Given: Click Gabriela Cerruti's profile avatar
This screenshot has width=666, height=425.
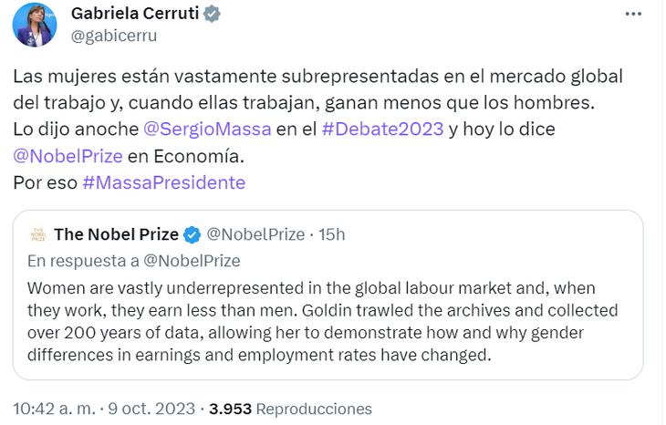Looking at the screenshot, I should click(x=36, y=25).
